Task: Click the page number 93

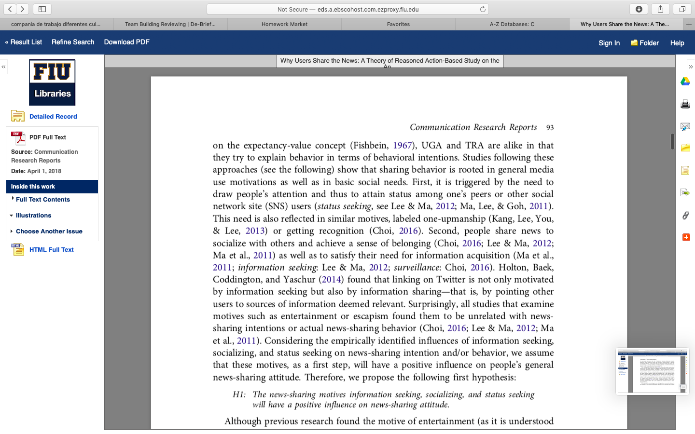Action: 550,128
